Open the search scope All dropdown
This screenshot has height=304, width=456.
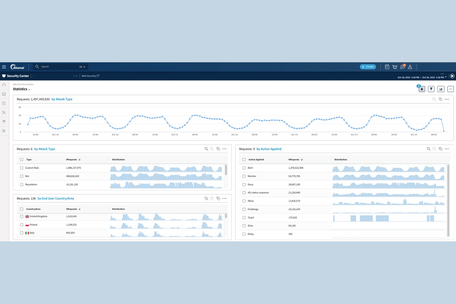(82, 67)
